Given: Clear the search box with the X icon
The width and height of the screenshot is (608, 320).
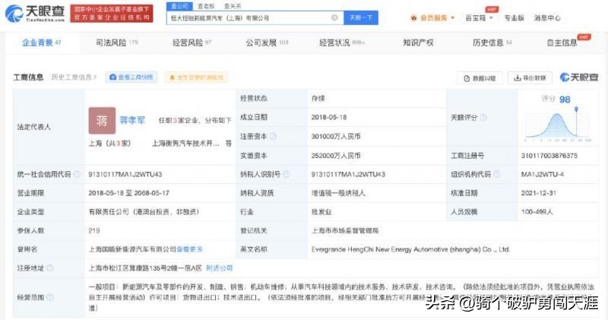Looking at the screenshot, I should pyautogui.click(x=334, y=17).
